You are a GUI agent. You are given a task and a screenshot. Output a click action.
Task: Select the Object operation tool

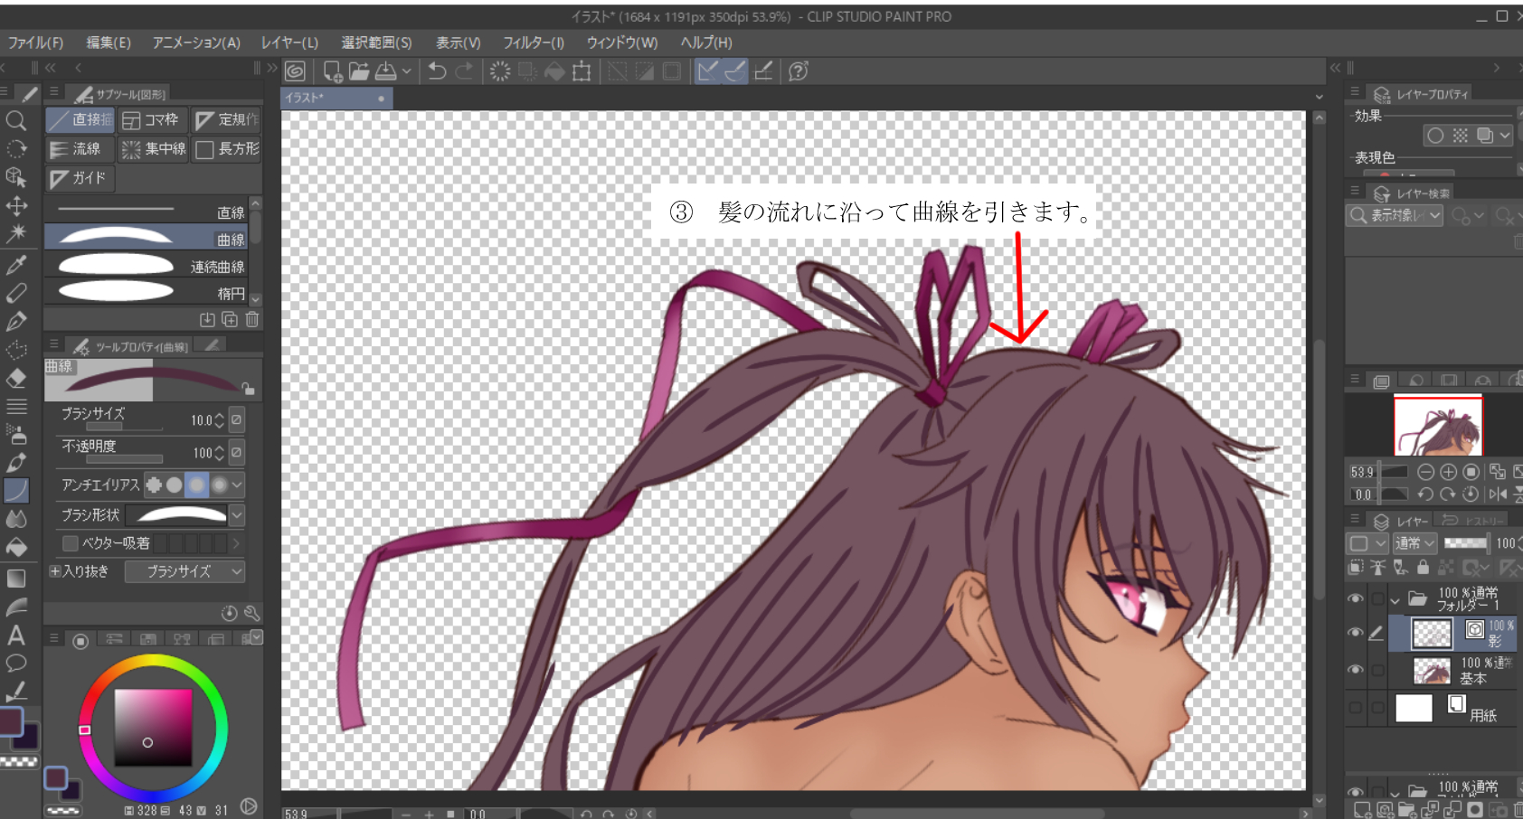coord(16,177)
